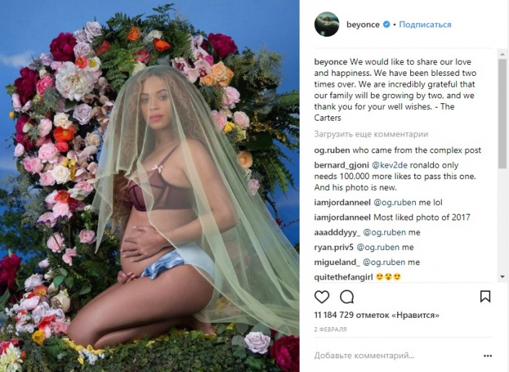The image size is (509, 372).
Task: Open bernard_gjoni commenter profile
Action: [341, 165]
